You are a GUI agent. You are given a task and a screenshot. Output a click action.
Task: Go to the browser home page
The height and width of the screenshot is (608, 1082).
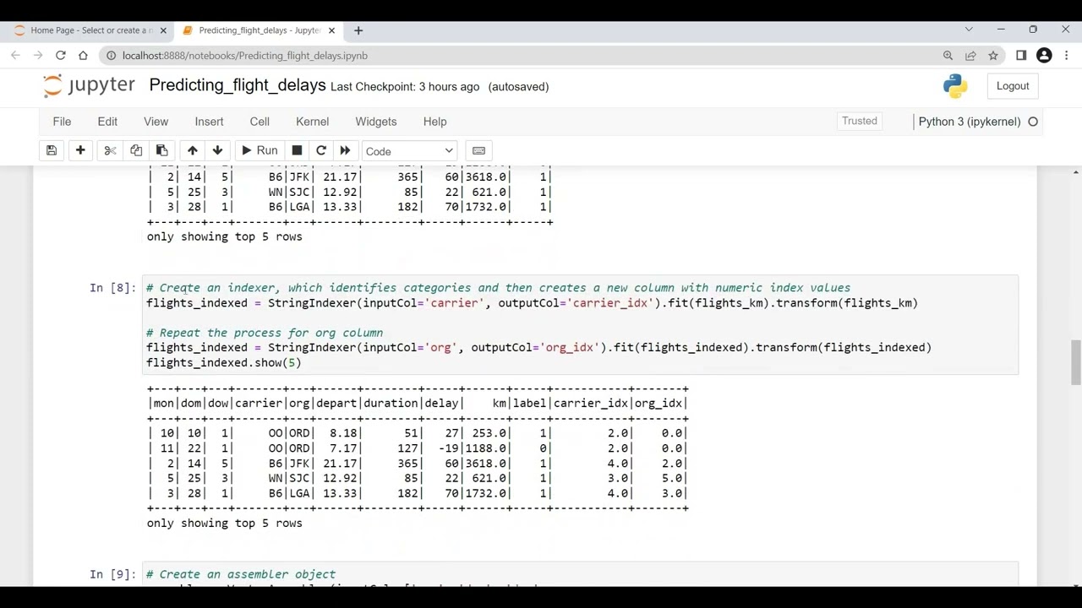[83, 56]
